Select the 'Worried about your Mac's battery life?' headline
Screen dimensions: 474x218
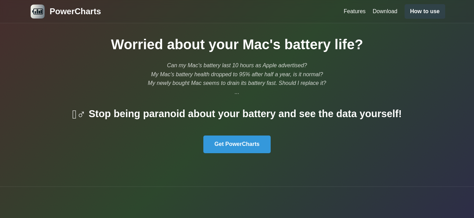[x=237, y=44]
